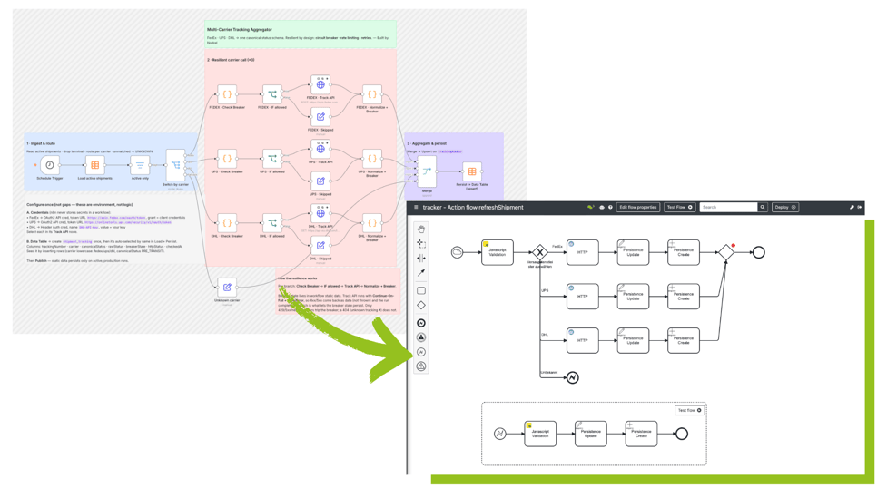Activate the create/remove space tool
Viewport: 887px width, 498px height.
click(421, 259)
